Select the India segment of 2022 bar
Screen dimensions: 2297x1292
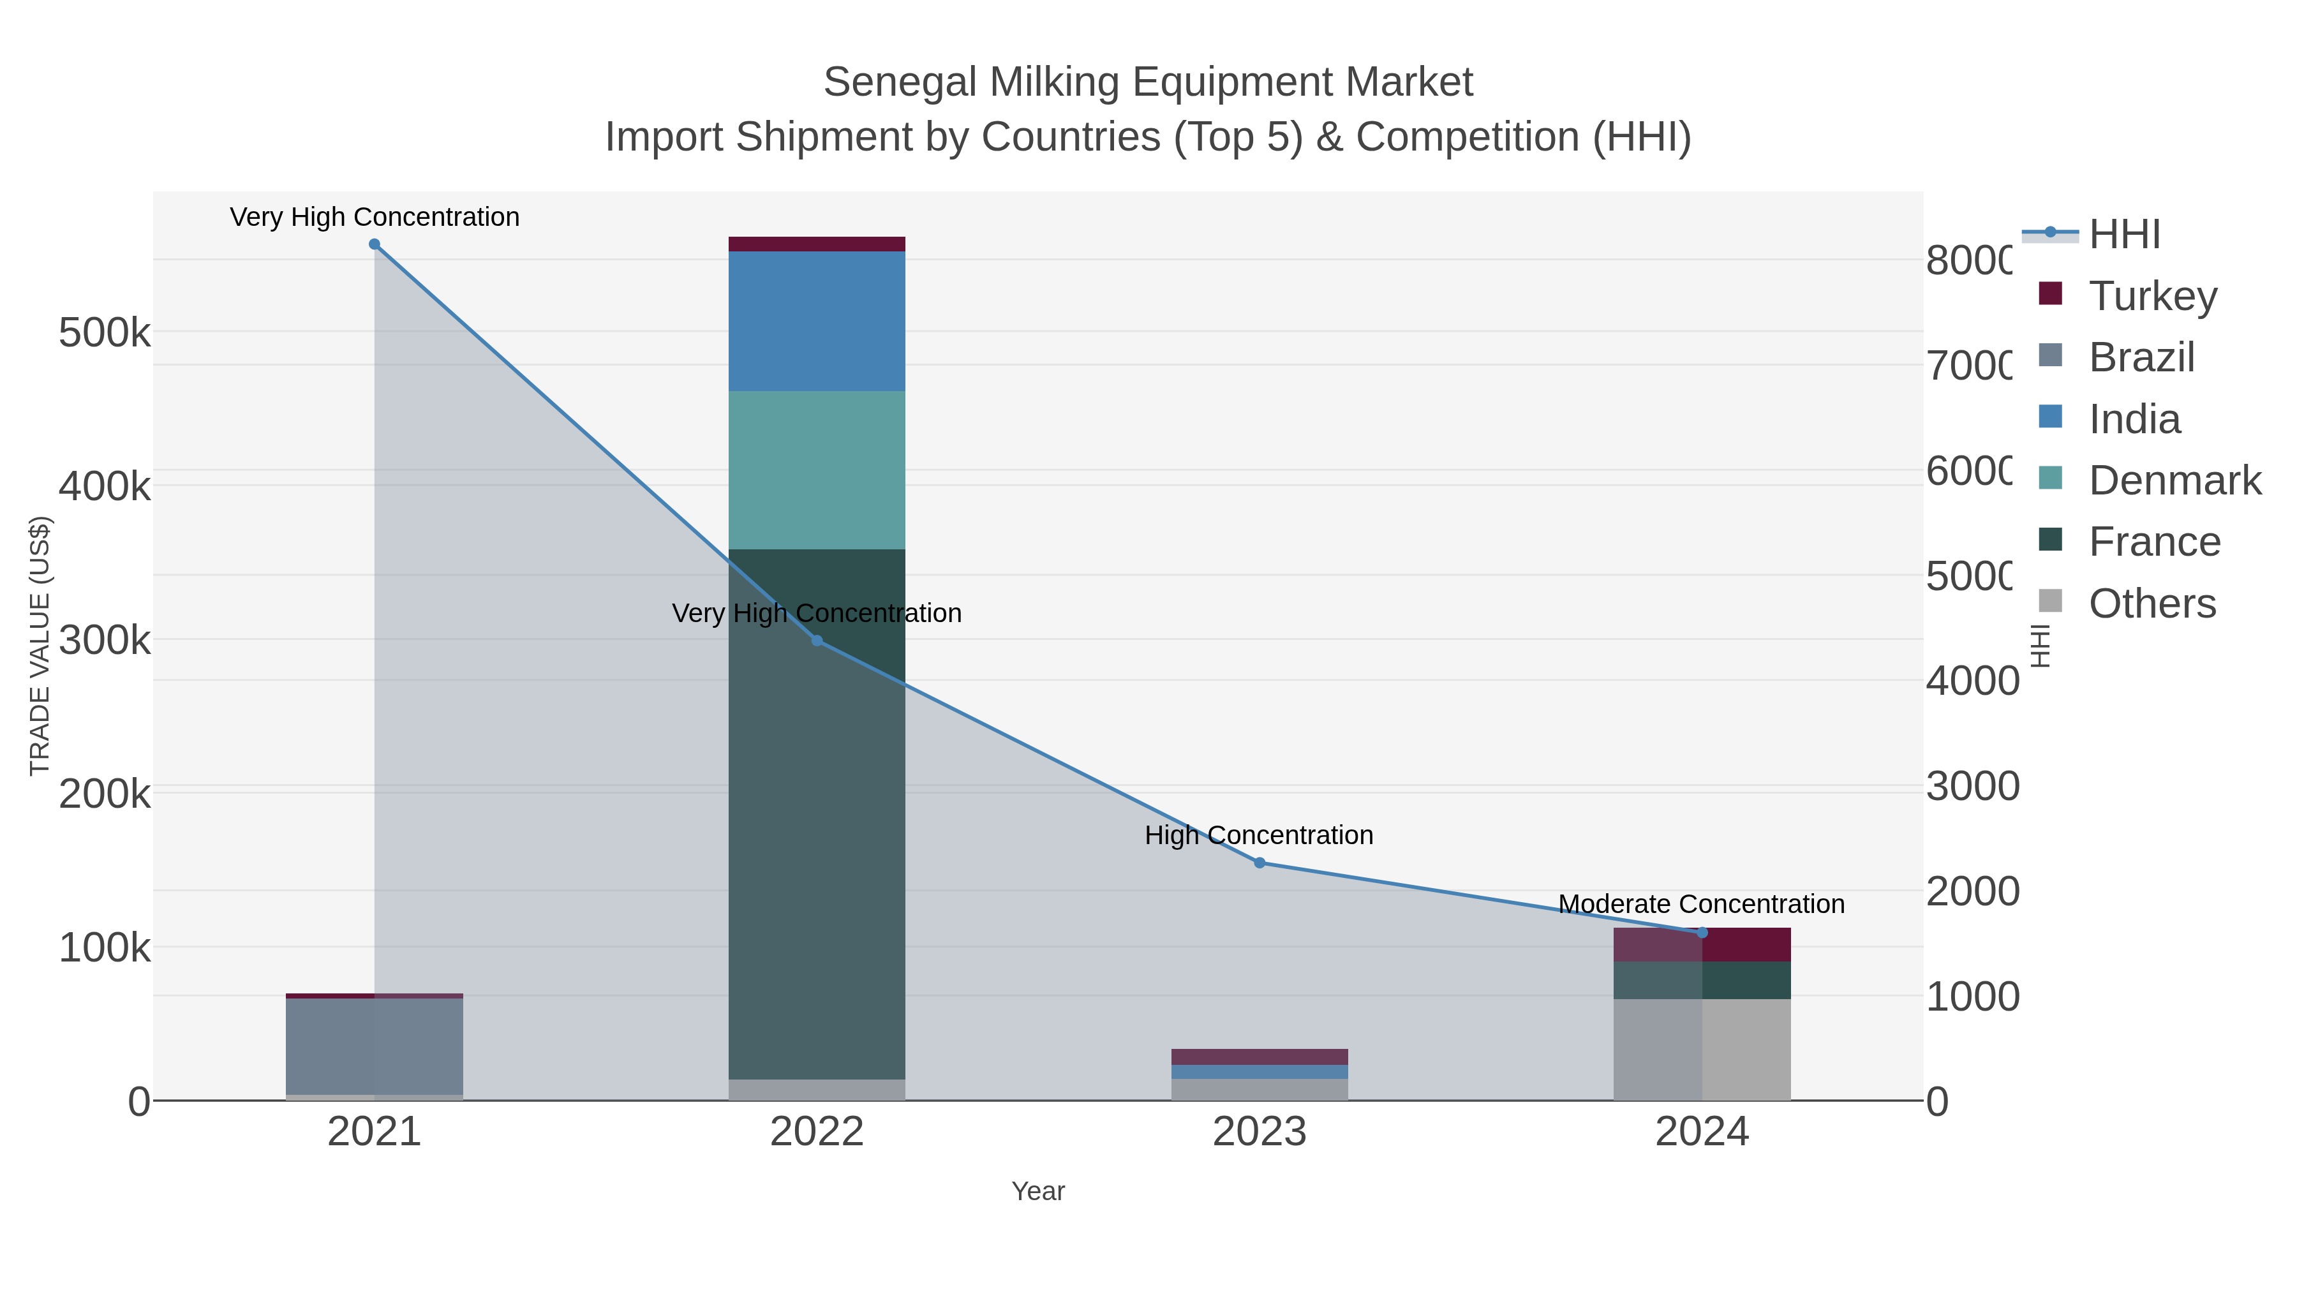817,321
